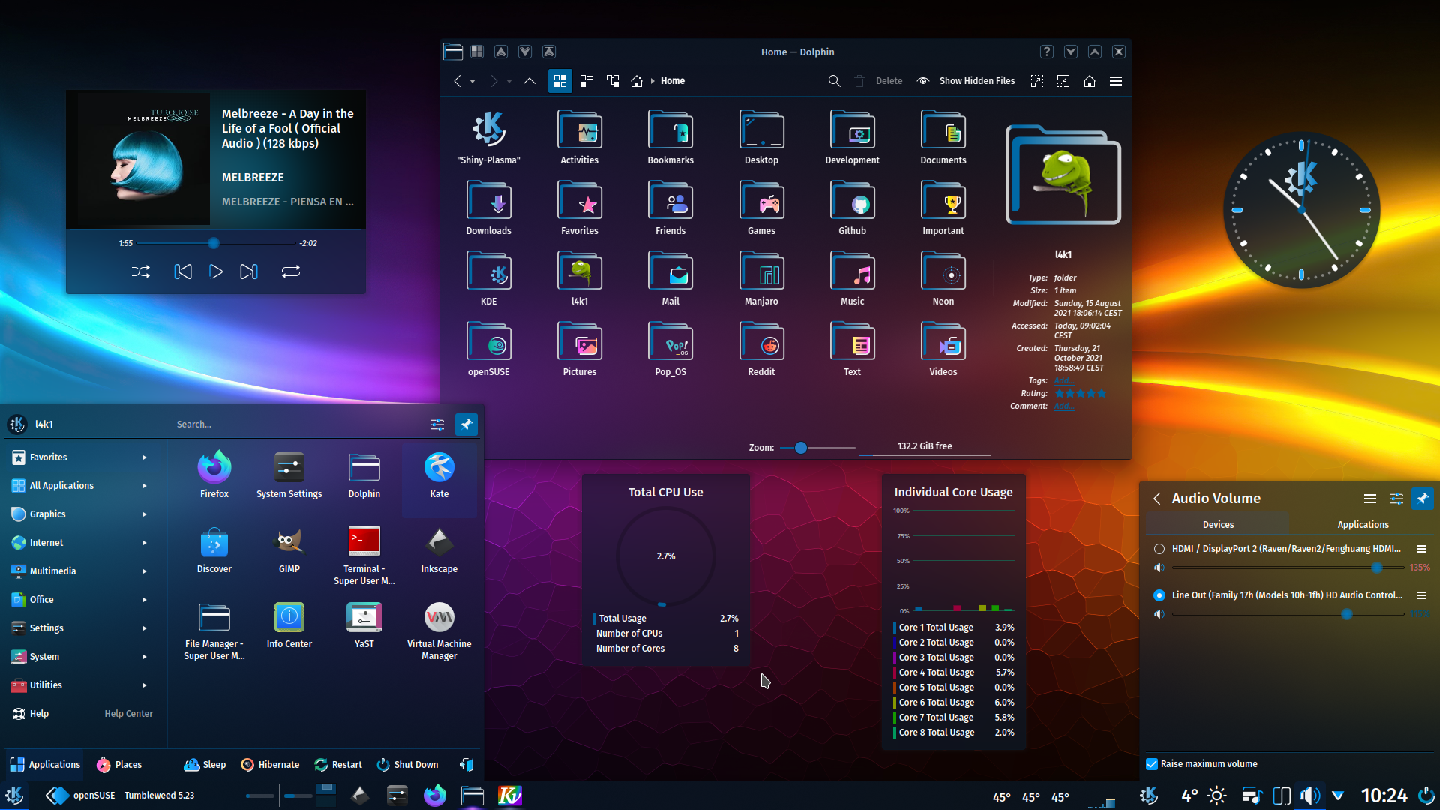Open Dolphin hamburger menu
Viewport: 1440px width, 810px height.
1116,81
